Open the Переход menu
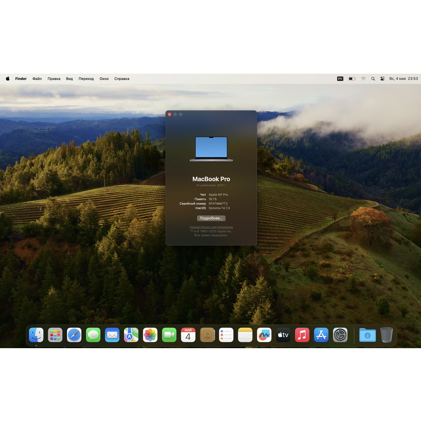421x421 pixels. click(x=86, y=79)
